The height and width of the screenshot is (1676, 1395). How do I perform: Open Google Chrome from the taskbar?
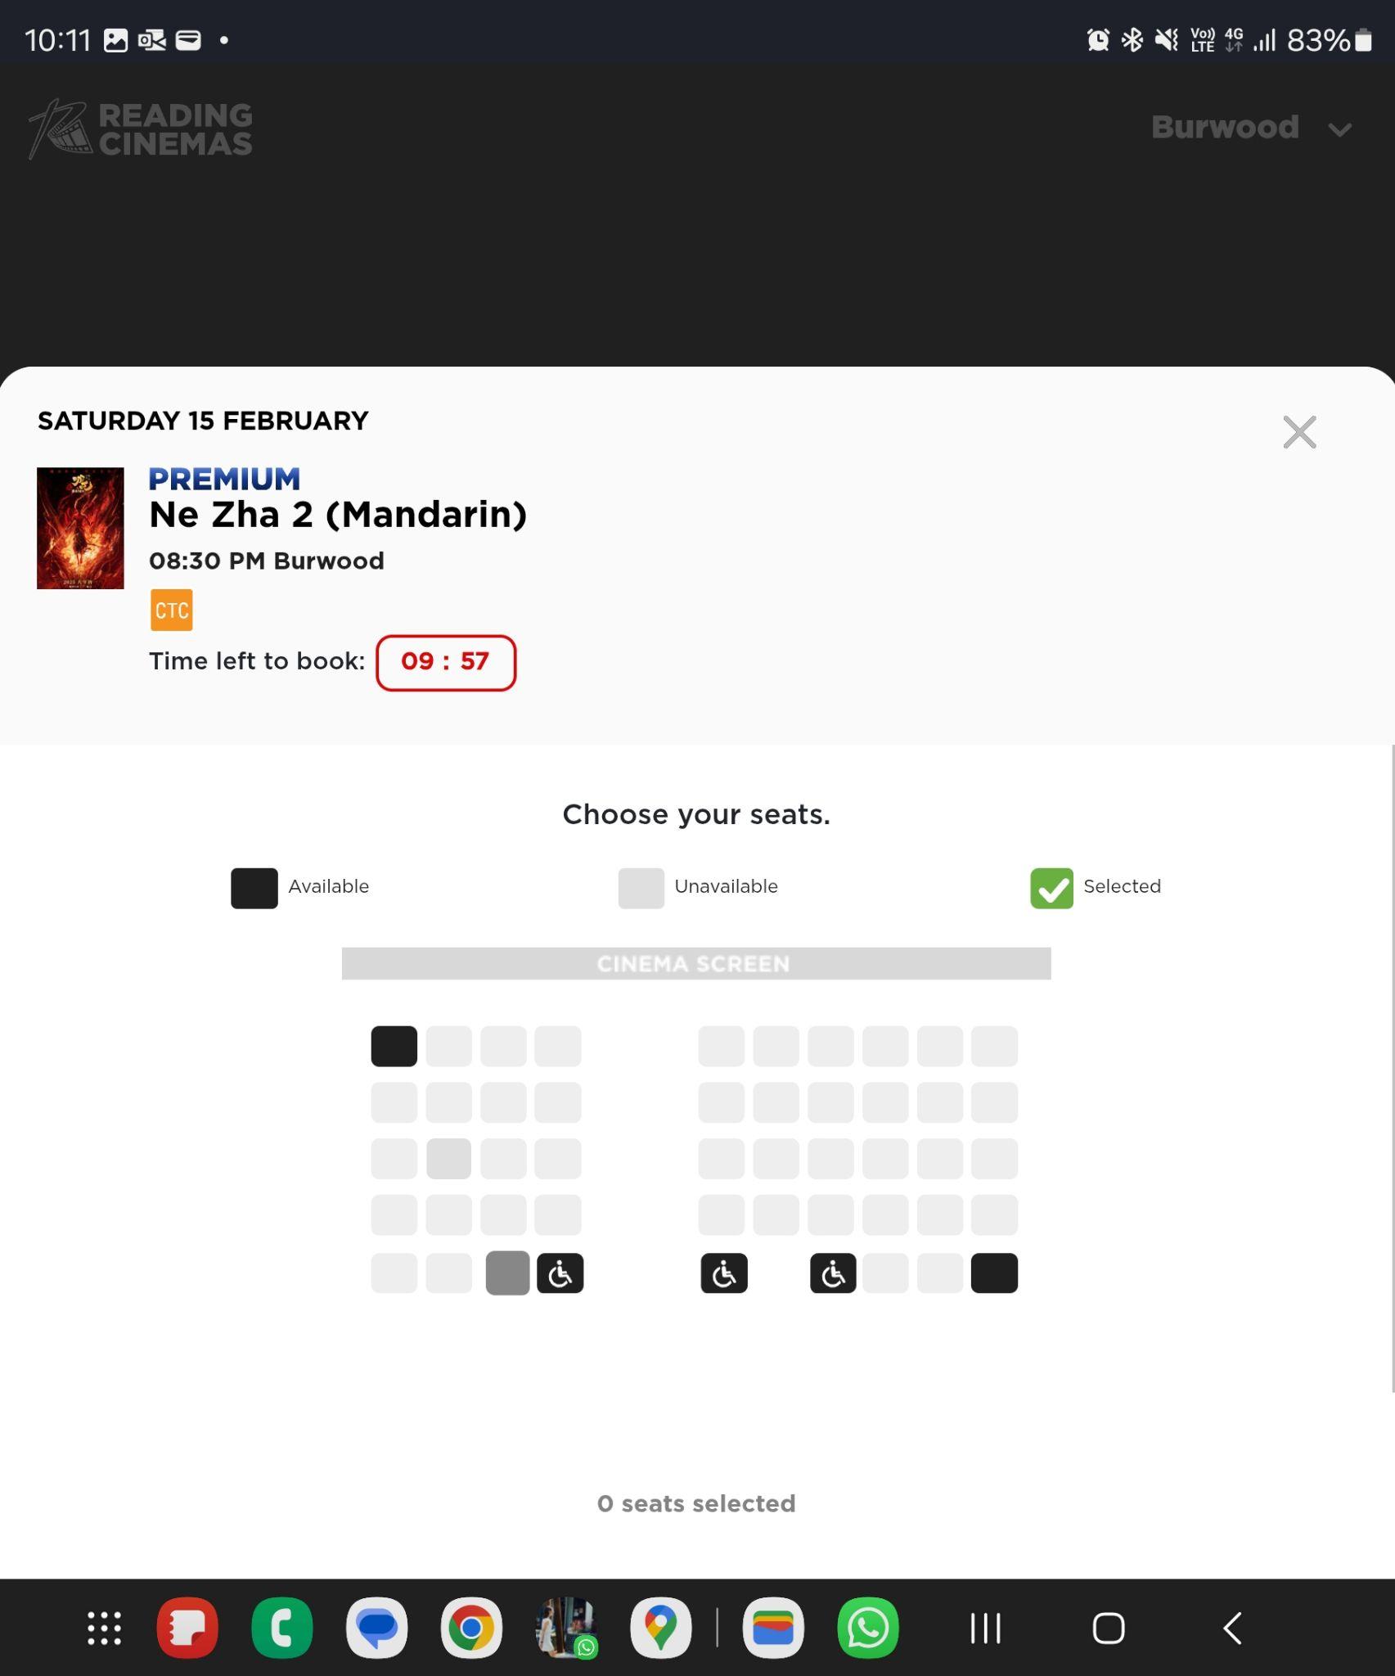(471, 1628)
